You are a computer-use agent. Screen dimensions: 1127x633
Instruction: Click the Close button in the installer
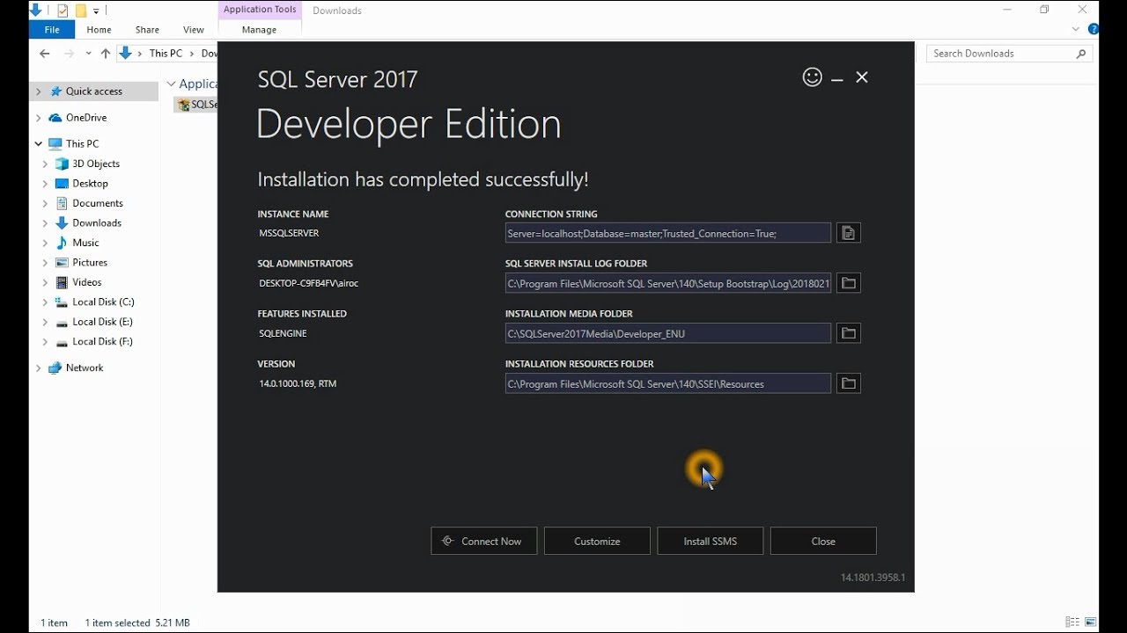(x=823, y=542)
